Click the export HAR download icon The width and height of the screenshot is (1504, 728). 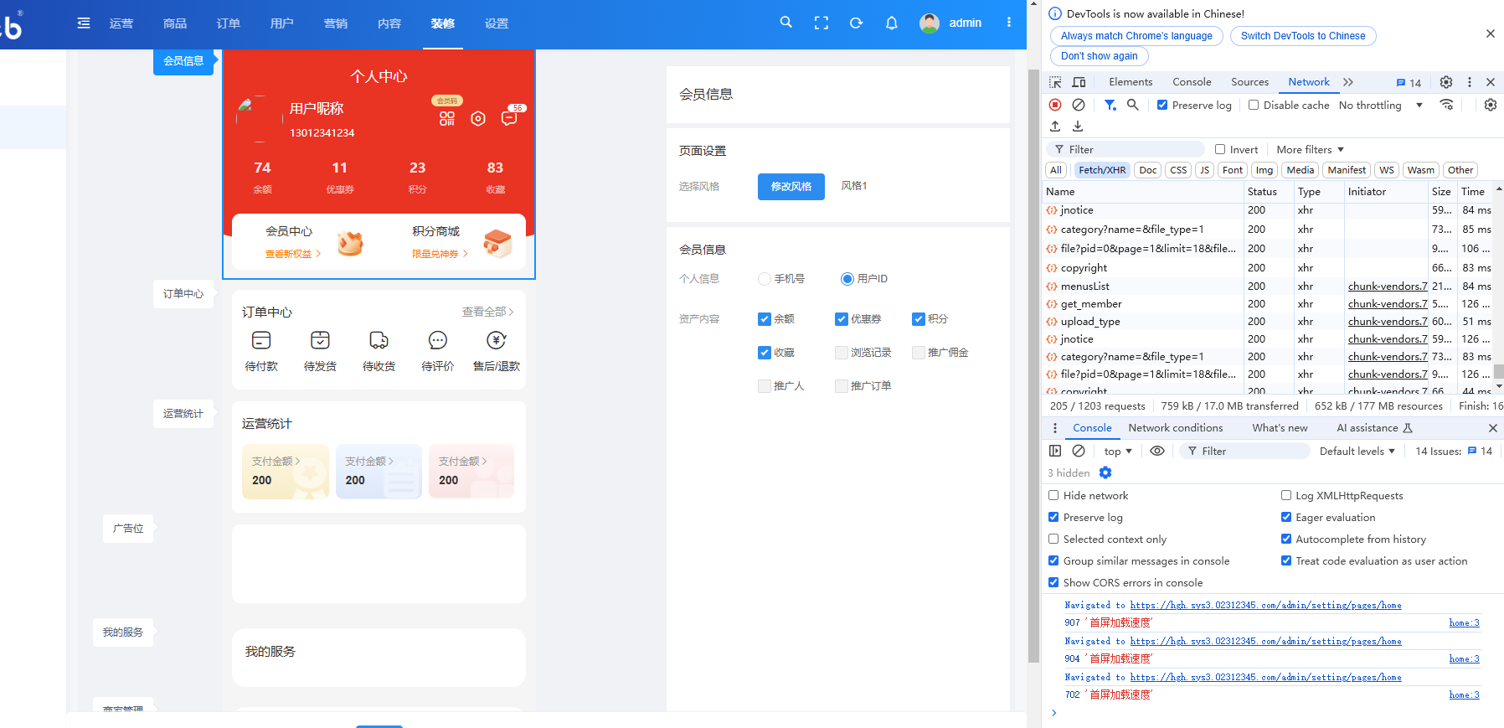1078,126
